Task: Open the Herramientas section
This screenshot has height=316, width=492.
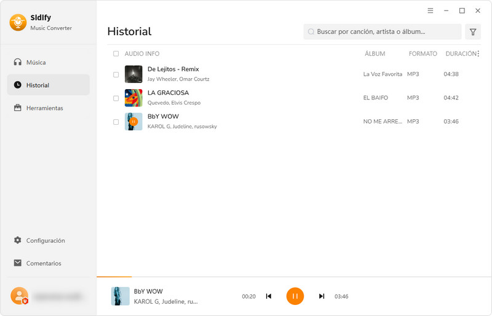Action: [49, 108]
